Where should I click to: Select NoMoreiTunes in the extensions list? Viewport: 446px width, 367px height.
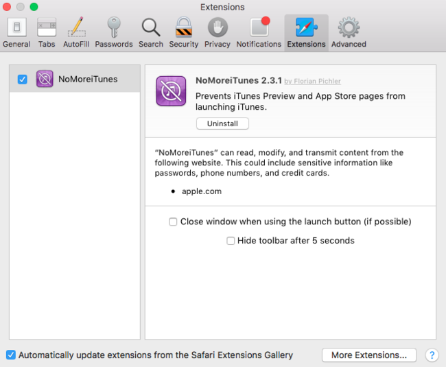tap(75, 79)
